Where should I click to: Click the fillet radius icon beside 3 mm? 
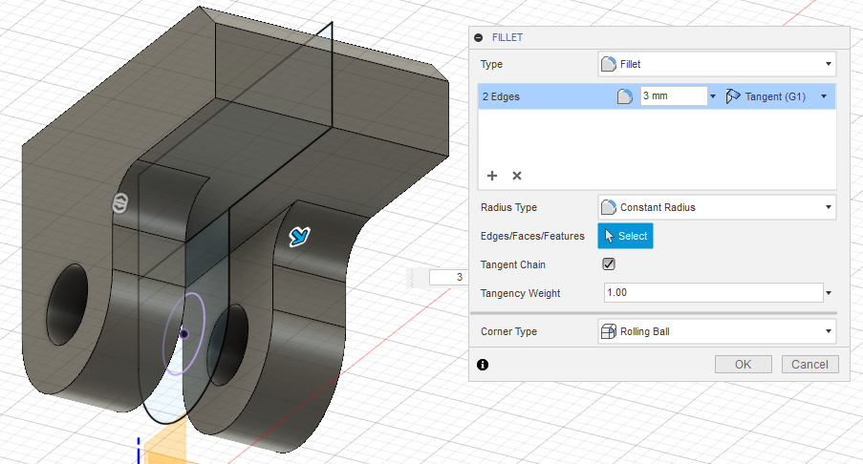point(625,96)
